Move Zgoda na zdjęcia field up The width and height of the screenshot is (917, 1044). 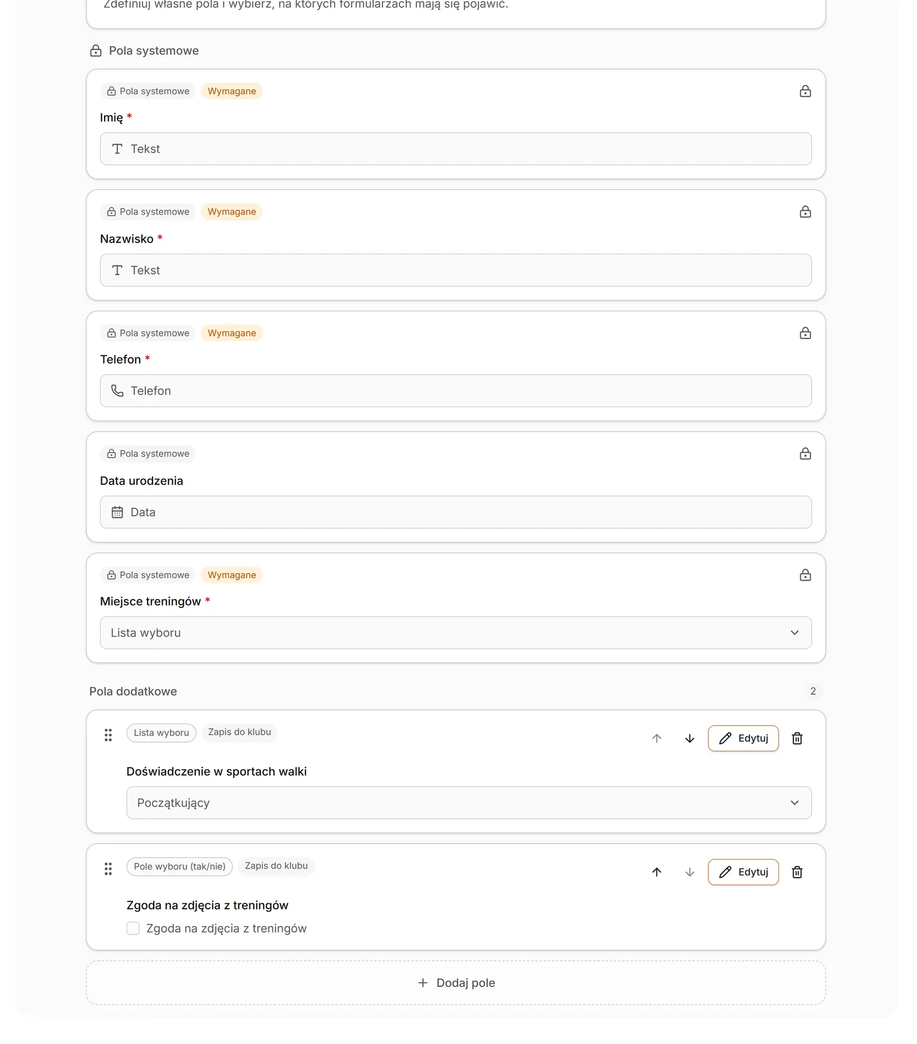pos(656,872)
